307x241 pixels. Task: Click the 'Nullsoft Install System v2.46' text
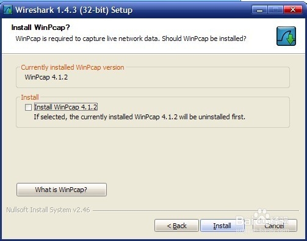click(x=48, y=210)
